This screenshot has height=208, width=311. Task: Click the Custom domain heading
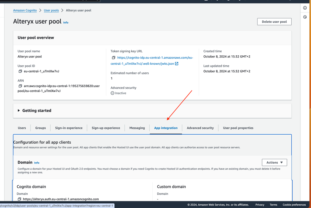tap(171, 187)
